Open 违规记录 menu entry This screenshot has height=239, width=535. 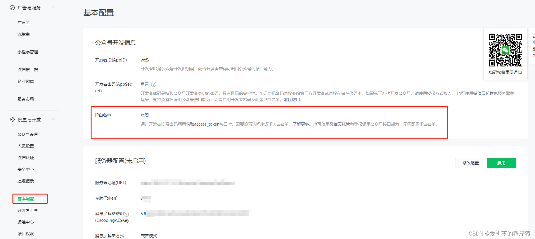pyautogui.click(x=26, y=181)
